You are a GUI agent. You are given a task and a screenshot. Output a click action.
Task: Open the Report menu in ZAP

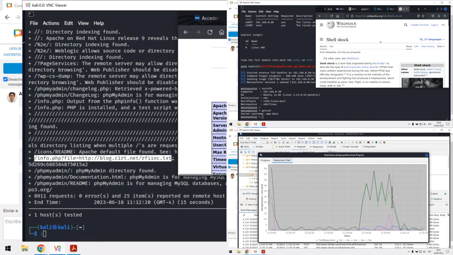(x=274, y=138)
